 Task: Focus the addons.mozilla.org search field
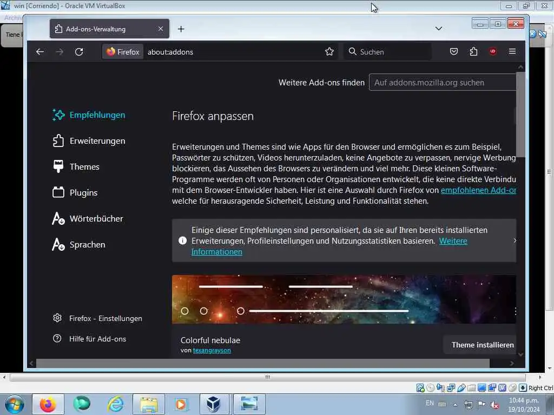point(443,82)
